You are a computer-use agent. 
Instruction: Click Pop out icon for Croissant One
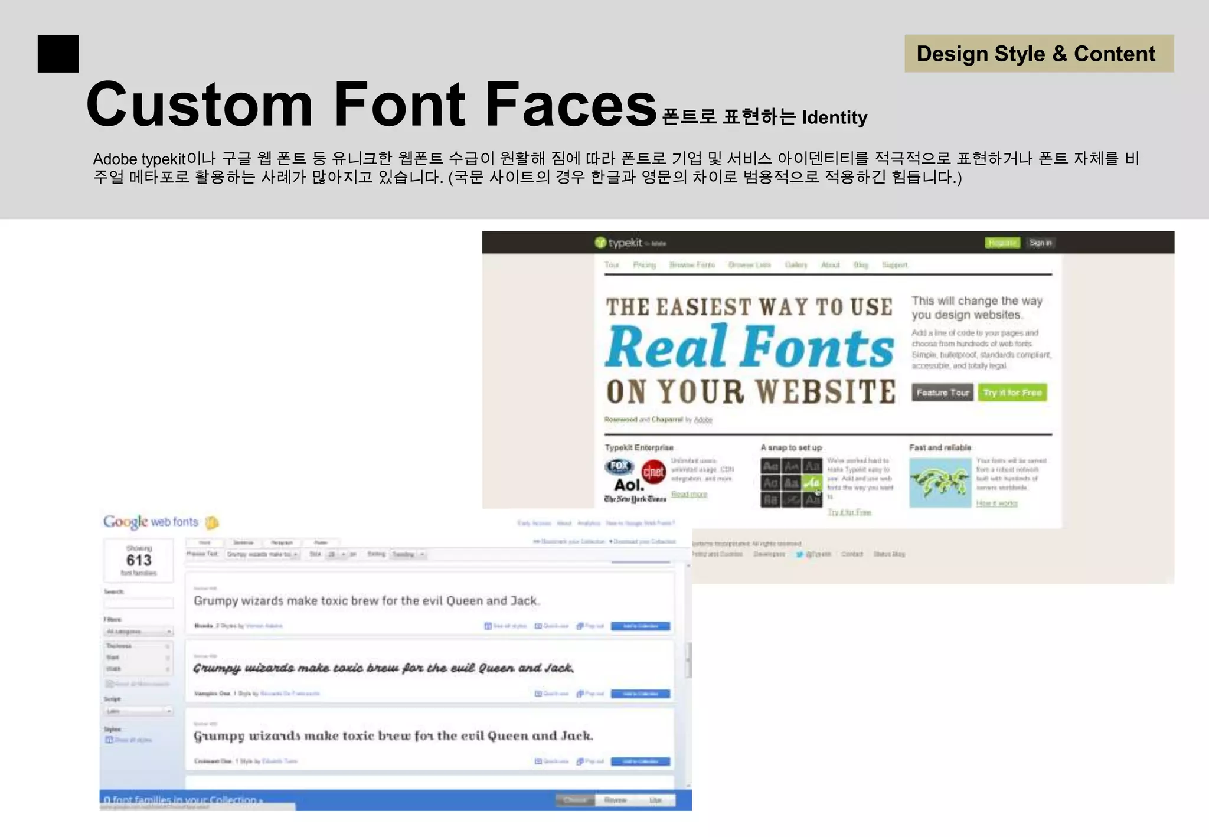point(580,762)
